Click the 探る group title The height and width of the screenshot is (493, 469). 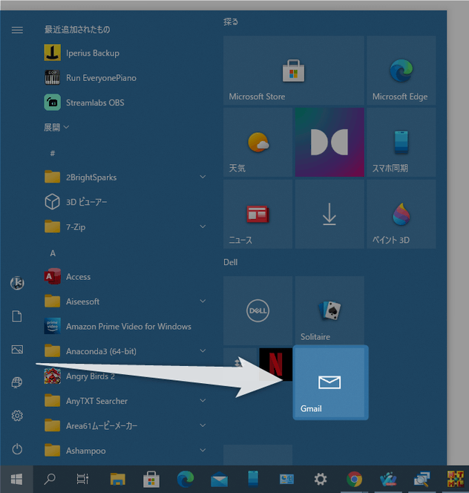pos(231,22)
